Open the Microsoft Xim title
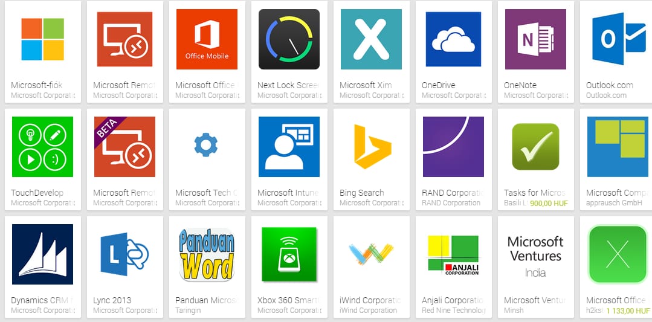This screenshot has height=322, width=652. click(x=366, y=85)
